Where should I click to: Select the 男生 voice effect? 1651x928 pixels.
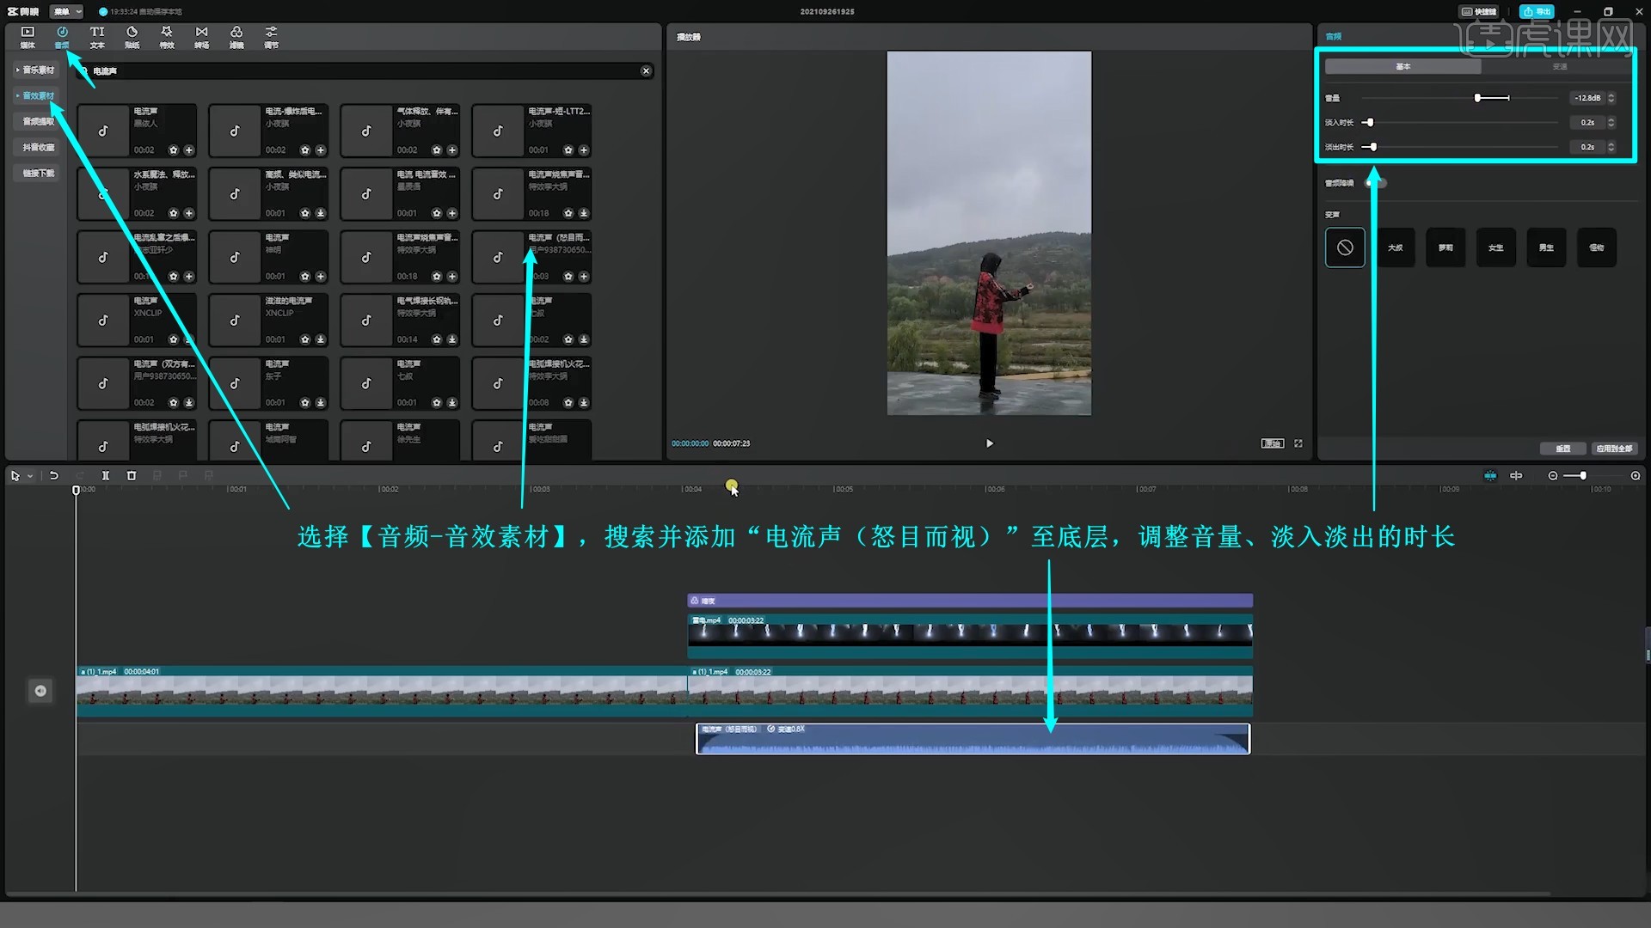1546,247
